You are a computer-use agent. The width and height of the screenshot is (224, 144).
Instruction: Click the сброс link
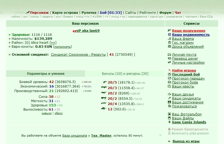coord(59,113)
